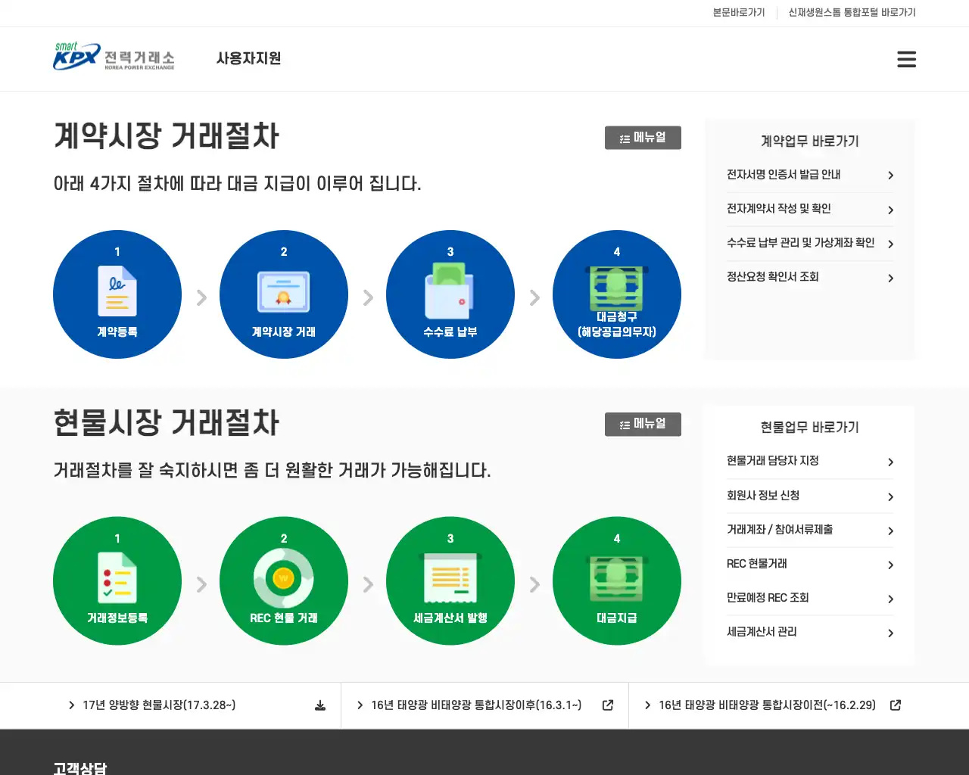The image size is (969, 775).
Task: Click chevron beside 정산요청 확인서 조회
Action: [x=890, y=279]
